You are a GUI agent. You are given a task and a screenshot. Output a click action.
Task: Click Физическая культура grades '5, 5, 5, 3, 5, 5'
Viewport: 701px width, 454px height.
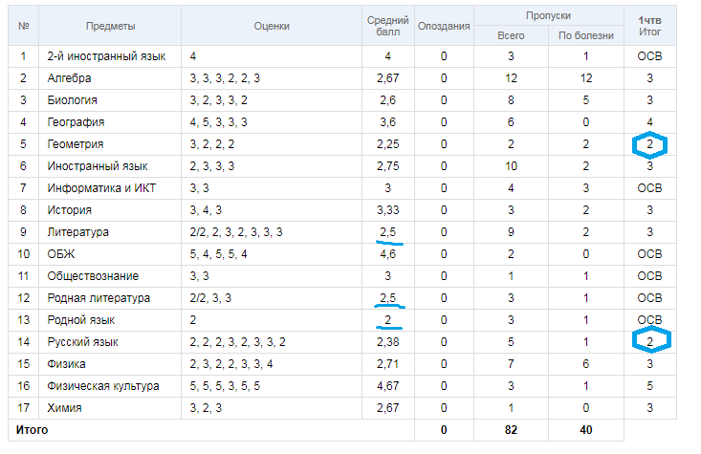coord(225,386)
